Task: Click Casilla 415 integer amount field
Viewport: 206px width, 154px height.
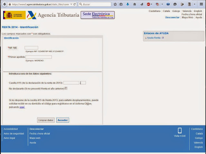Action: (x=71, y=83)
